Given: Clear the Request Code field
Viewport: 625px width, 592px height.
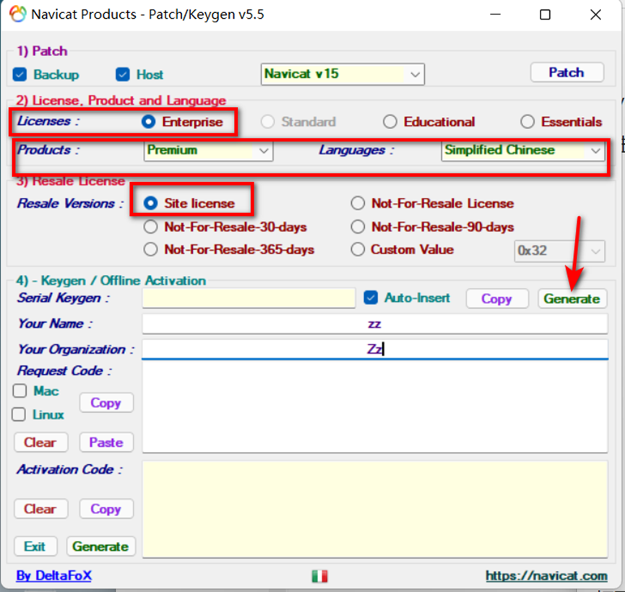Looking at the screenshot, I should coord(40,443).
